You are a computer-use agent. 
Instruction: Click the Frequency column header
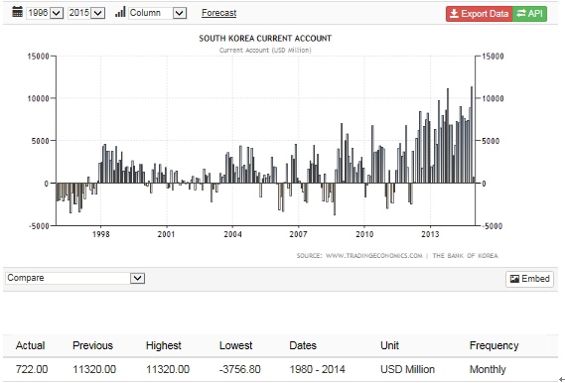[494, 345]
